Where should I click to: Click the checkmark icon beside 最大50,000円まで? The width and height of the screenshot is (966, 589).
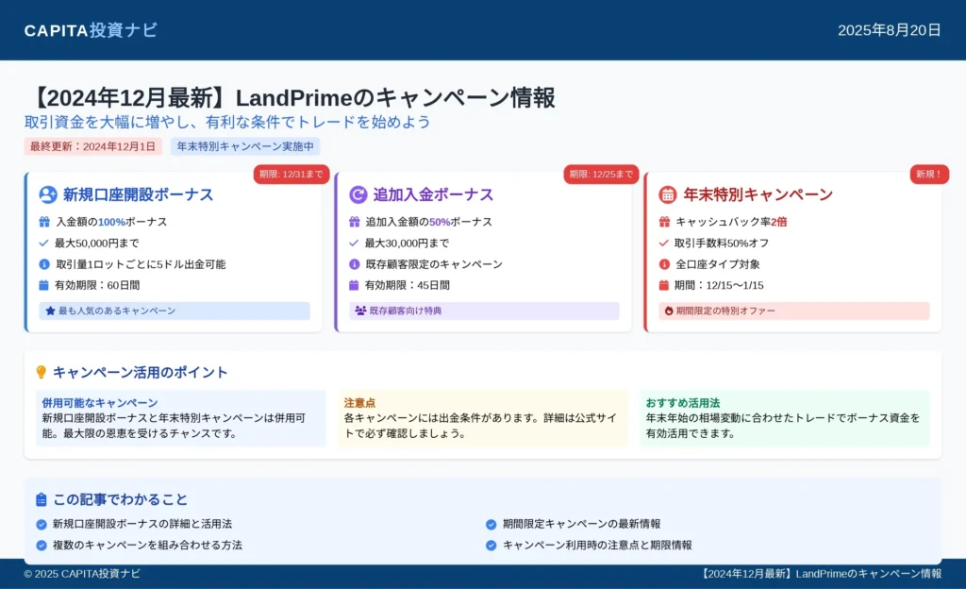pos(43,243)
